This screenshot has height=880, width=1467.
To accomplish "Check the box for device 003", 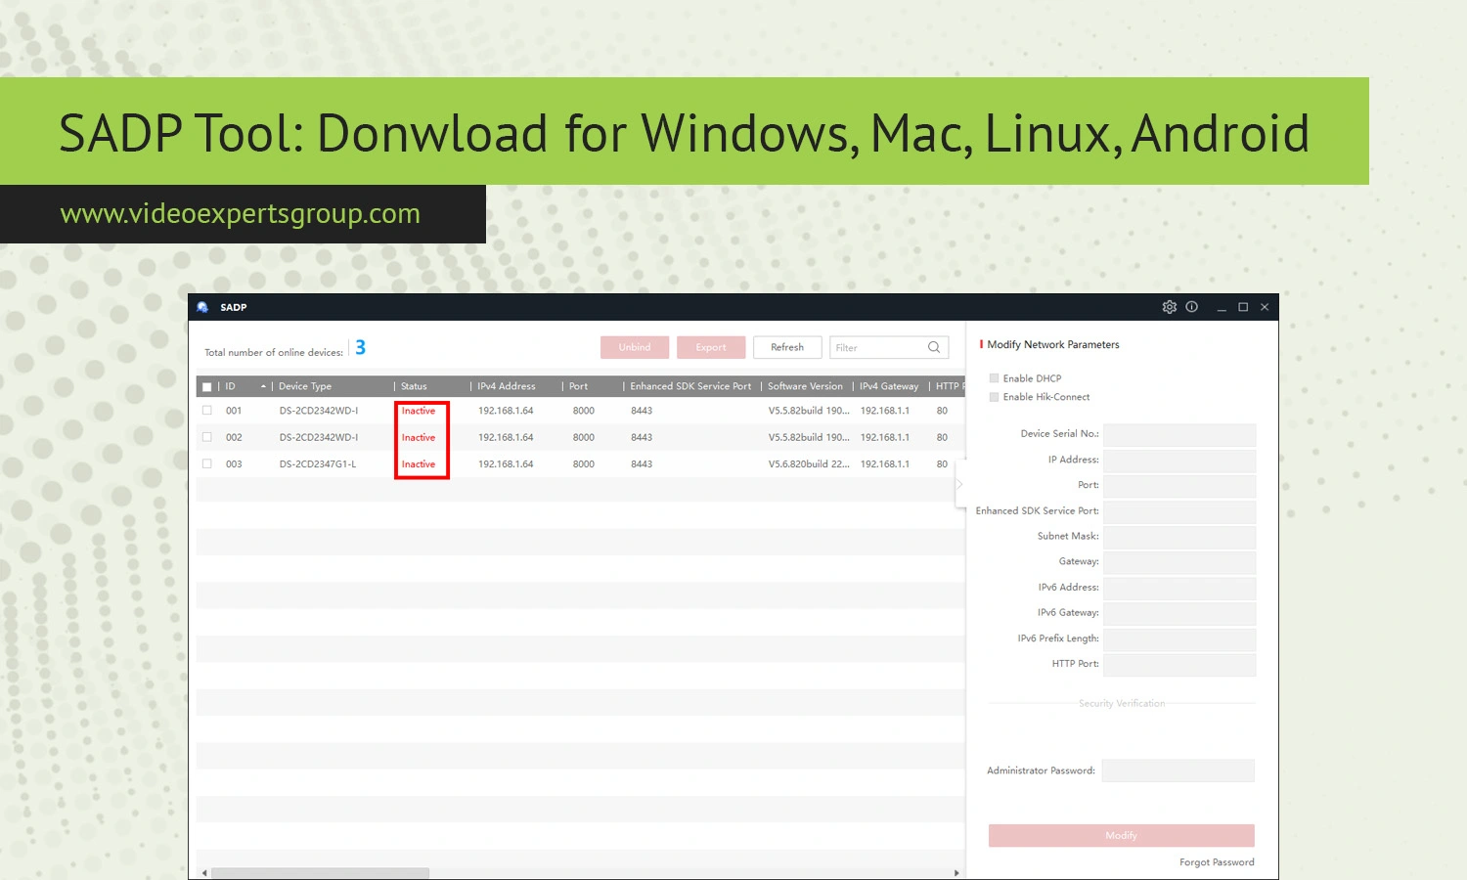I will 206,463.
